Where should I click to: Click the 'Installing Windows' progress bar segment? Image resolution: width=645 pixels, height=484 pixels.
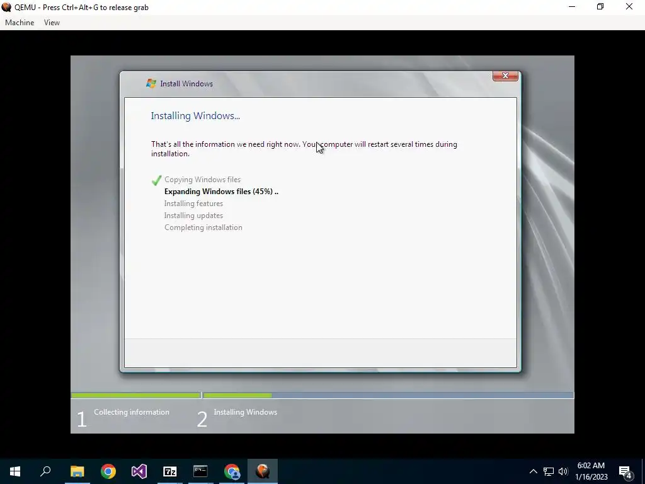tap(388, 396)
